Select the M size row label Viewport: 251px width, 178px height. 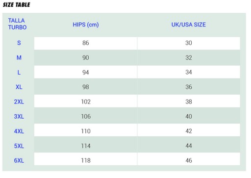point(19,58)
